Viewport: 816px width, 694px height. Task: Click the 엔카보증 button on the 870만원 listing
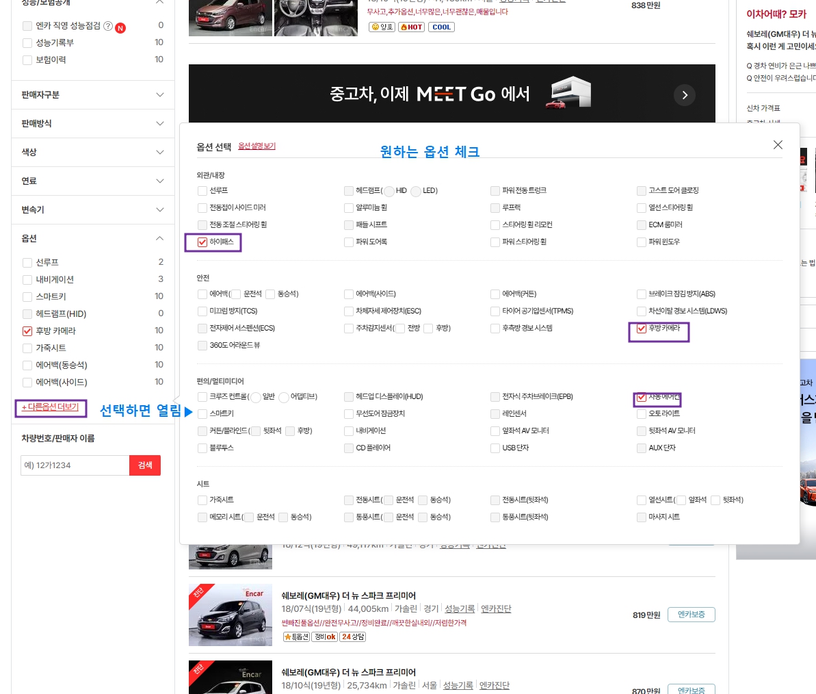691,689
